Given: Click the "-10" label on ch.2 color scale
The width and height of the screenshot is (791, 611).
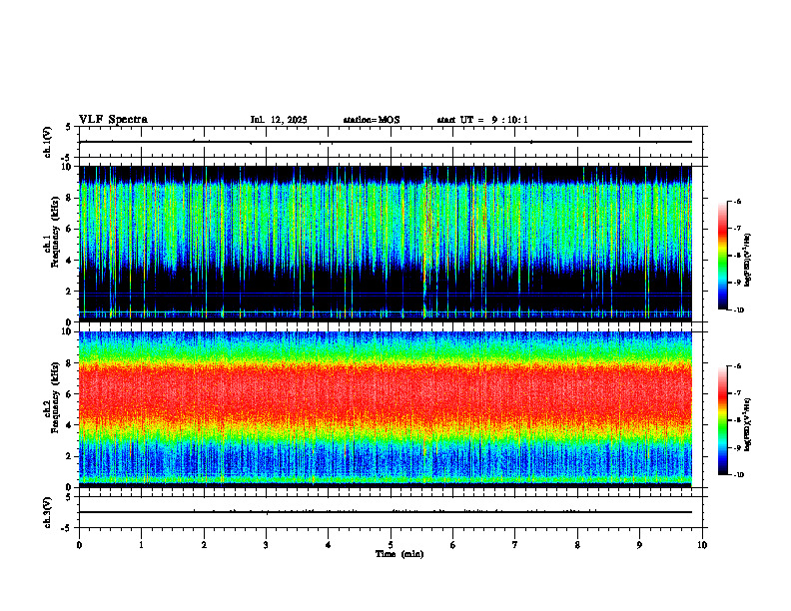Looking at the screenshot, I should 739,475.
